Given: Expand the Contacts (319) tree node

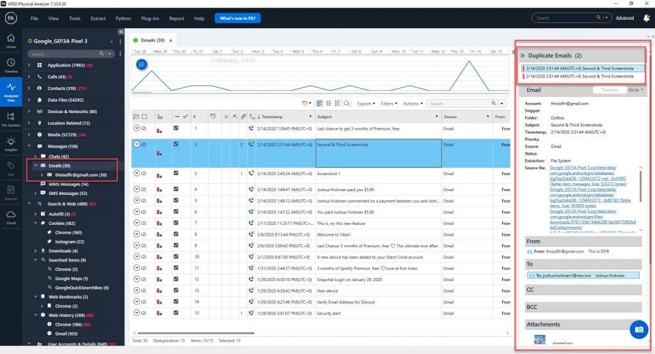Looking at the screenshot, I should tap(29, 88).
